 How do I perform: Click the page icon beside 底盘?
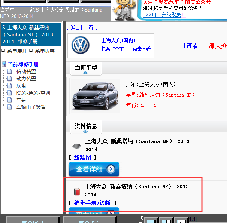10,86
